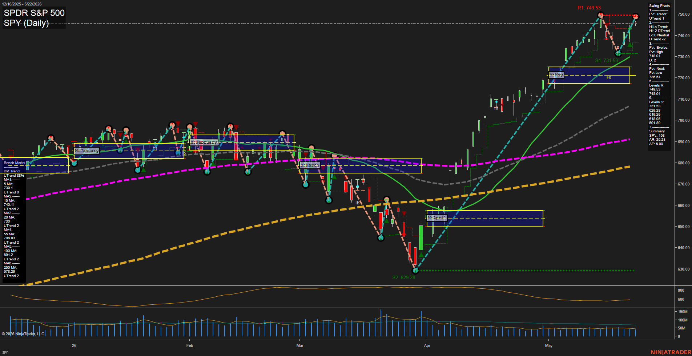Click the 650.00 price axis label
This screenshot has height=356, width=692.
coord(683,227)
